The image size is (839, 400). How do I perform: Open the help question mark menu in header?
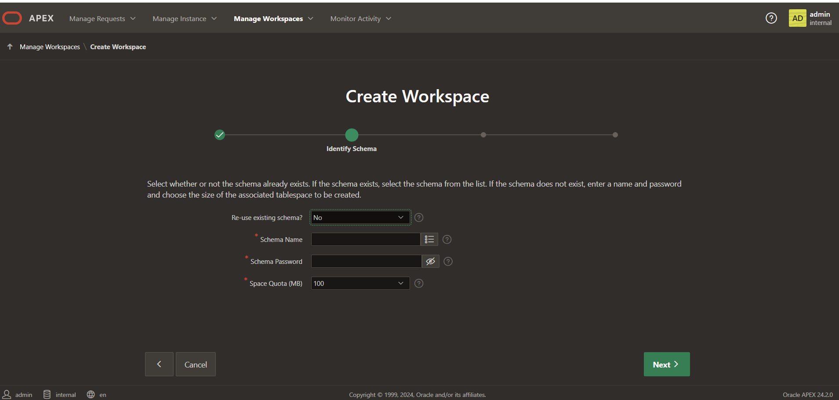click(771, 18)
